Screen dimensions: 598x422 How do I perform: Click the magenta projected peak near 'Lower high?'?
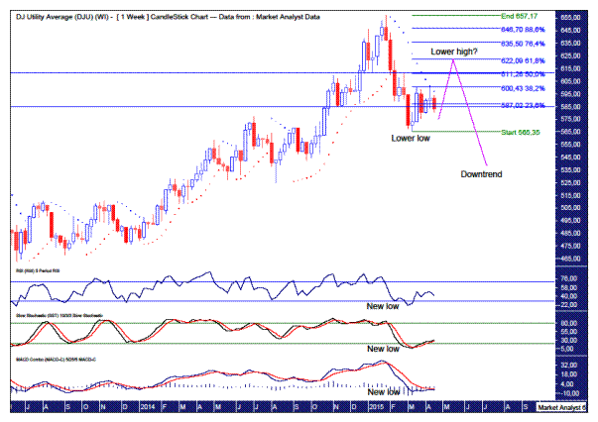[453, 60]
